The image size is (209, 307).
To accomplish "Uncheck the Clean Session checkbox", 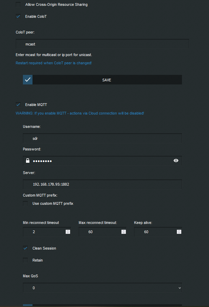I will tap(25, 248).
